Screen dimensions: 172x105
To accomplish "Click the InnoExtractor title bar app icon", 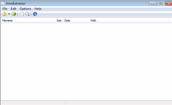I will [3, 3].
